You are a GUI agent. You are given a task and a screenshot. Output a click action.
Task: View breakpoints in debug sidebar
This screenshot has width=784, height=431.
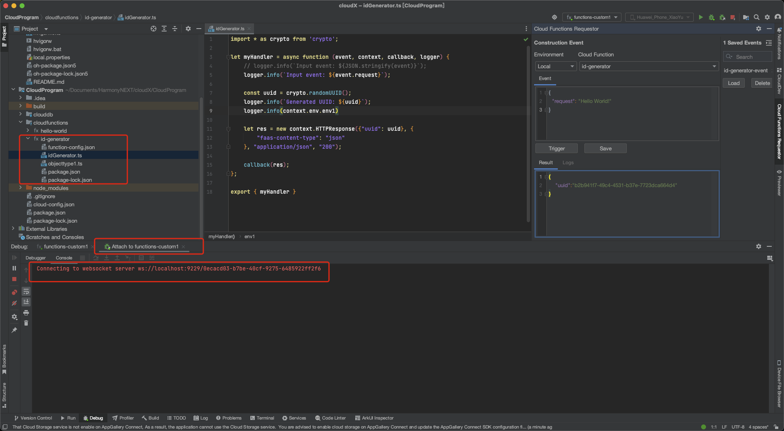14,292
